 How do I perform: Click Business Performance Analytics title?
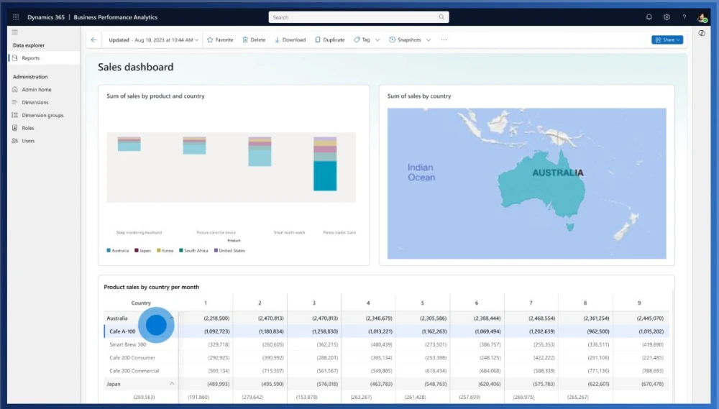(x=116, y=17)
